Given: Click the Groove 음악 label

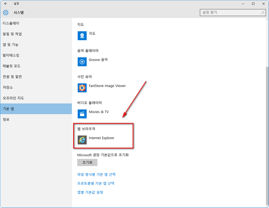Looking at the screenshot, I should click(x=98, y=59).
